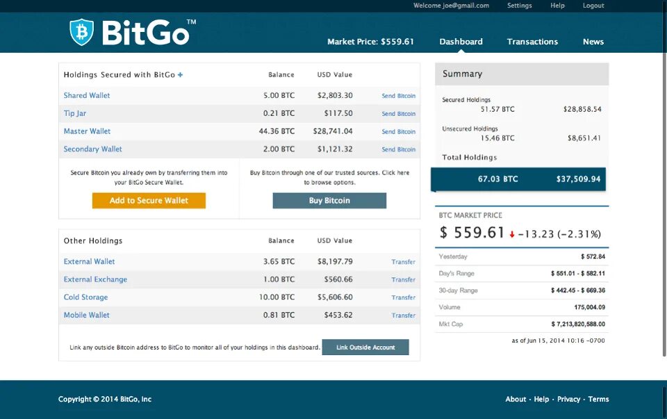Click the Copyright © 2014 BitGo, Inc text

point(105,399)
